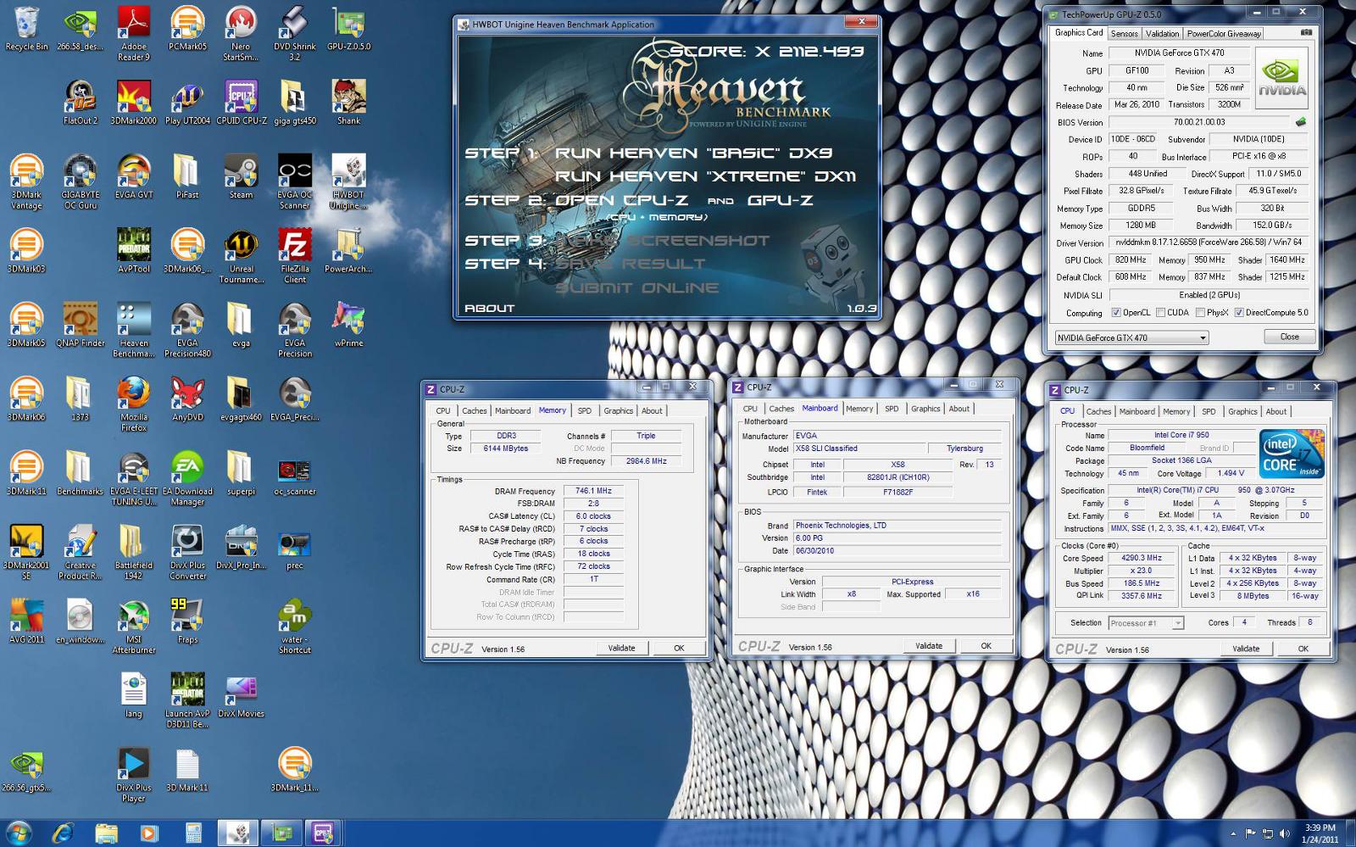Screen dimensions: 1356x847
Task: Click the Core Speed value 4290.3 MHz
Action: [1142, 558]
